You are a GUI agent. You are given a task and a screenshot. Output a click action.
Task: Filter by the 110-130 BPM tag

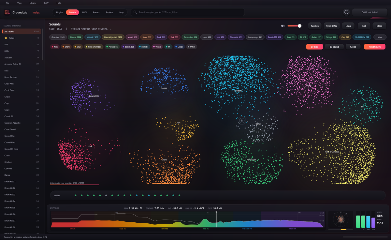click(x=362, y=37)
